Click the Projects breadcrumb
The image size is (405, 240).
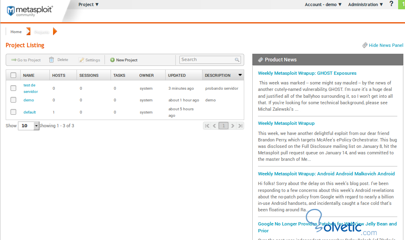point(41,32)
